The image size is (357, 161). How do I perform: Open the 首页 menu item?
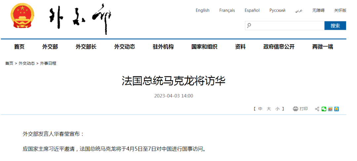tap(19, 47)
